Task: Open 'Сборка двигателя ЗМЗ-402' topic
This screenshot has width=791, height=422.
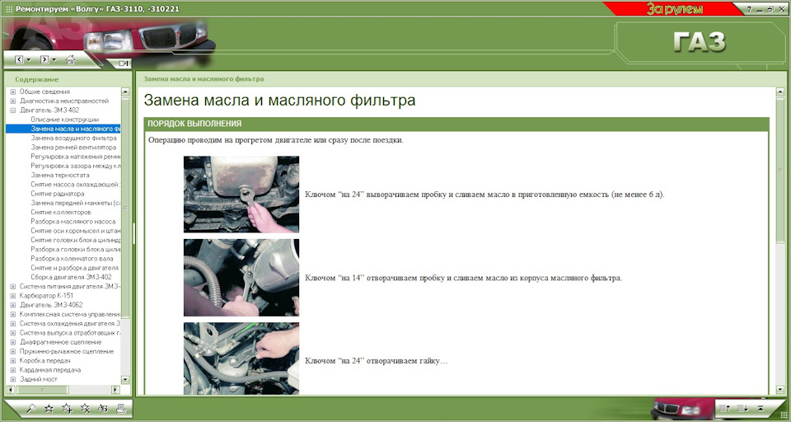Action: 71,277
